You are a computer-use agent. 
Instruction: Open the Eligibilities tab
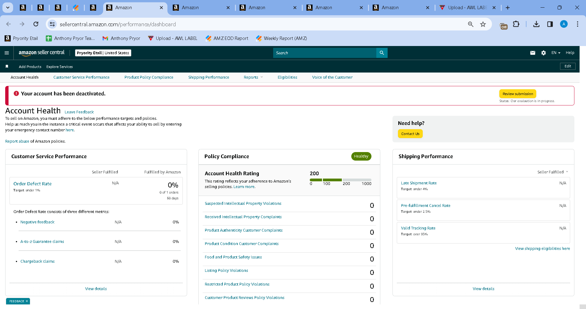[288, 77]
